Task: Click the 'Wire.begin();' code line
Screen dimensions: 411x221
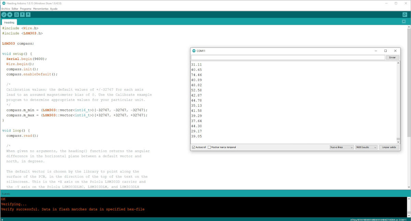Action: tap(20, 64)
